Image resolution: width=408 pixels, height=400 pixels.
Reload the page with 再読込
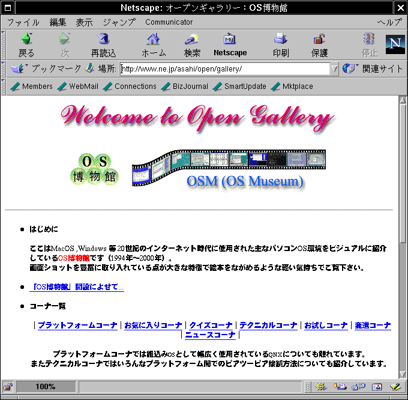click(x=103, y=45)
